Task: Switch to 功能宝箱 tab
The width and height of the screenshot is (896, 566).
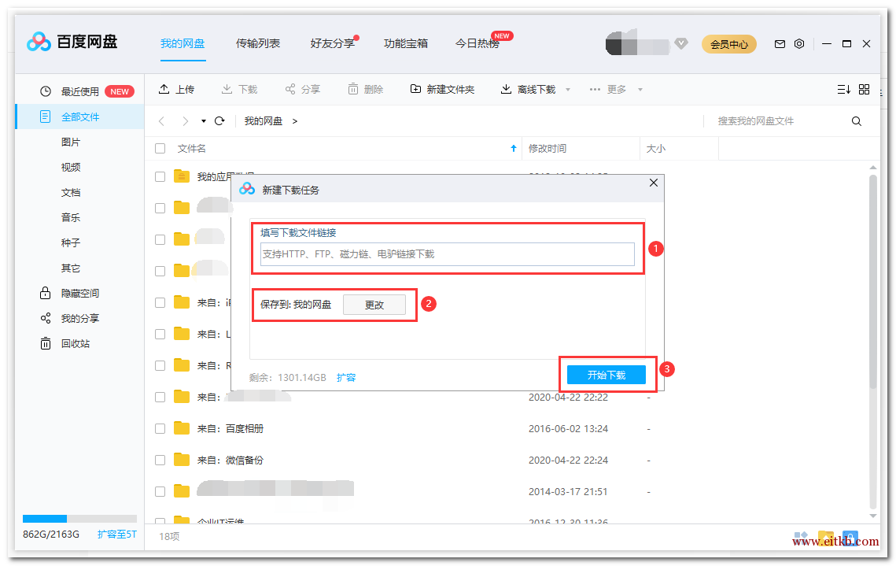Action: point(406,43)
